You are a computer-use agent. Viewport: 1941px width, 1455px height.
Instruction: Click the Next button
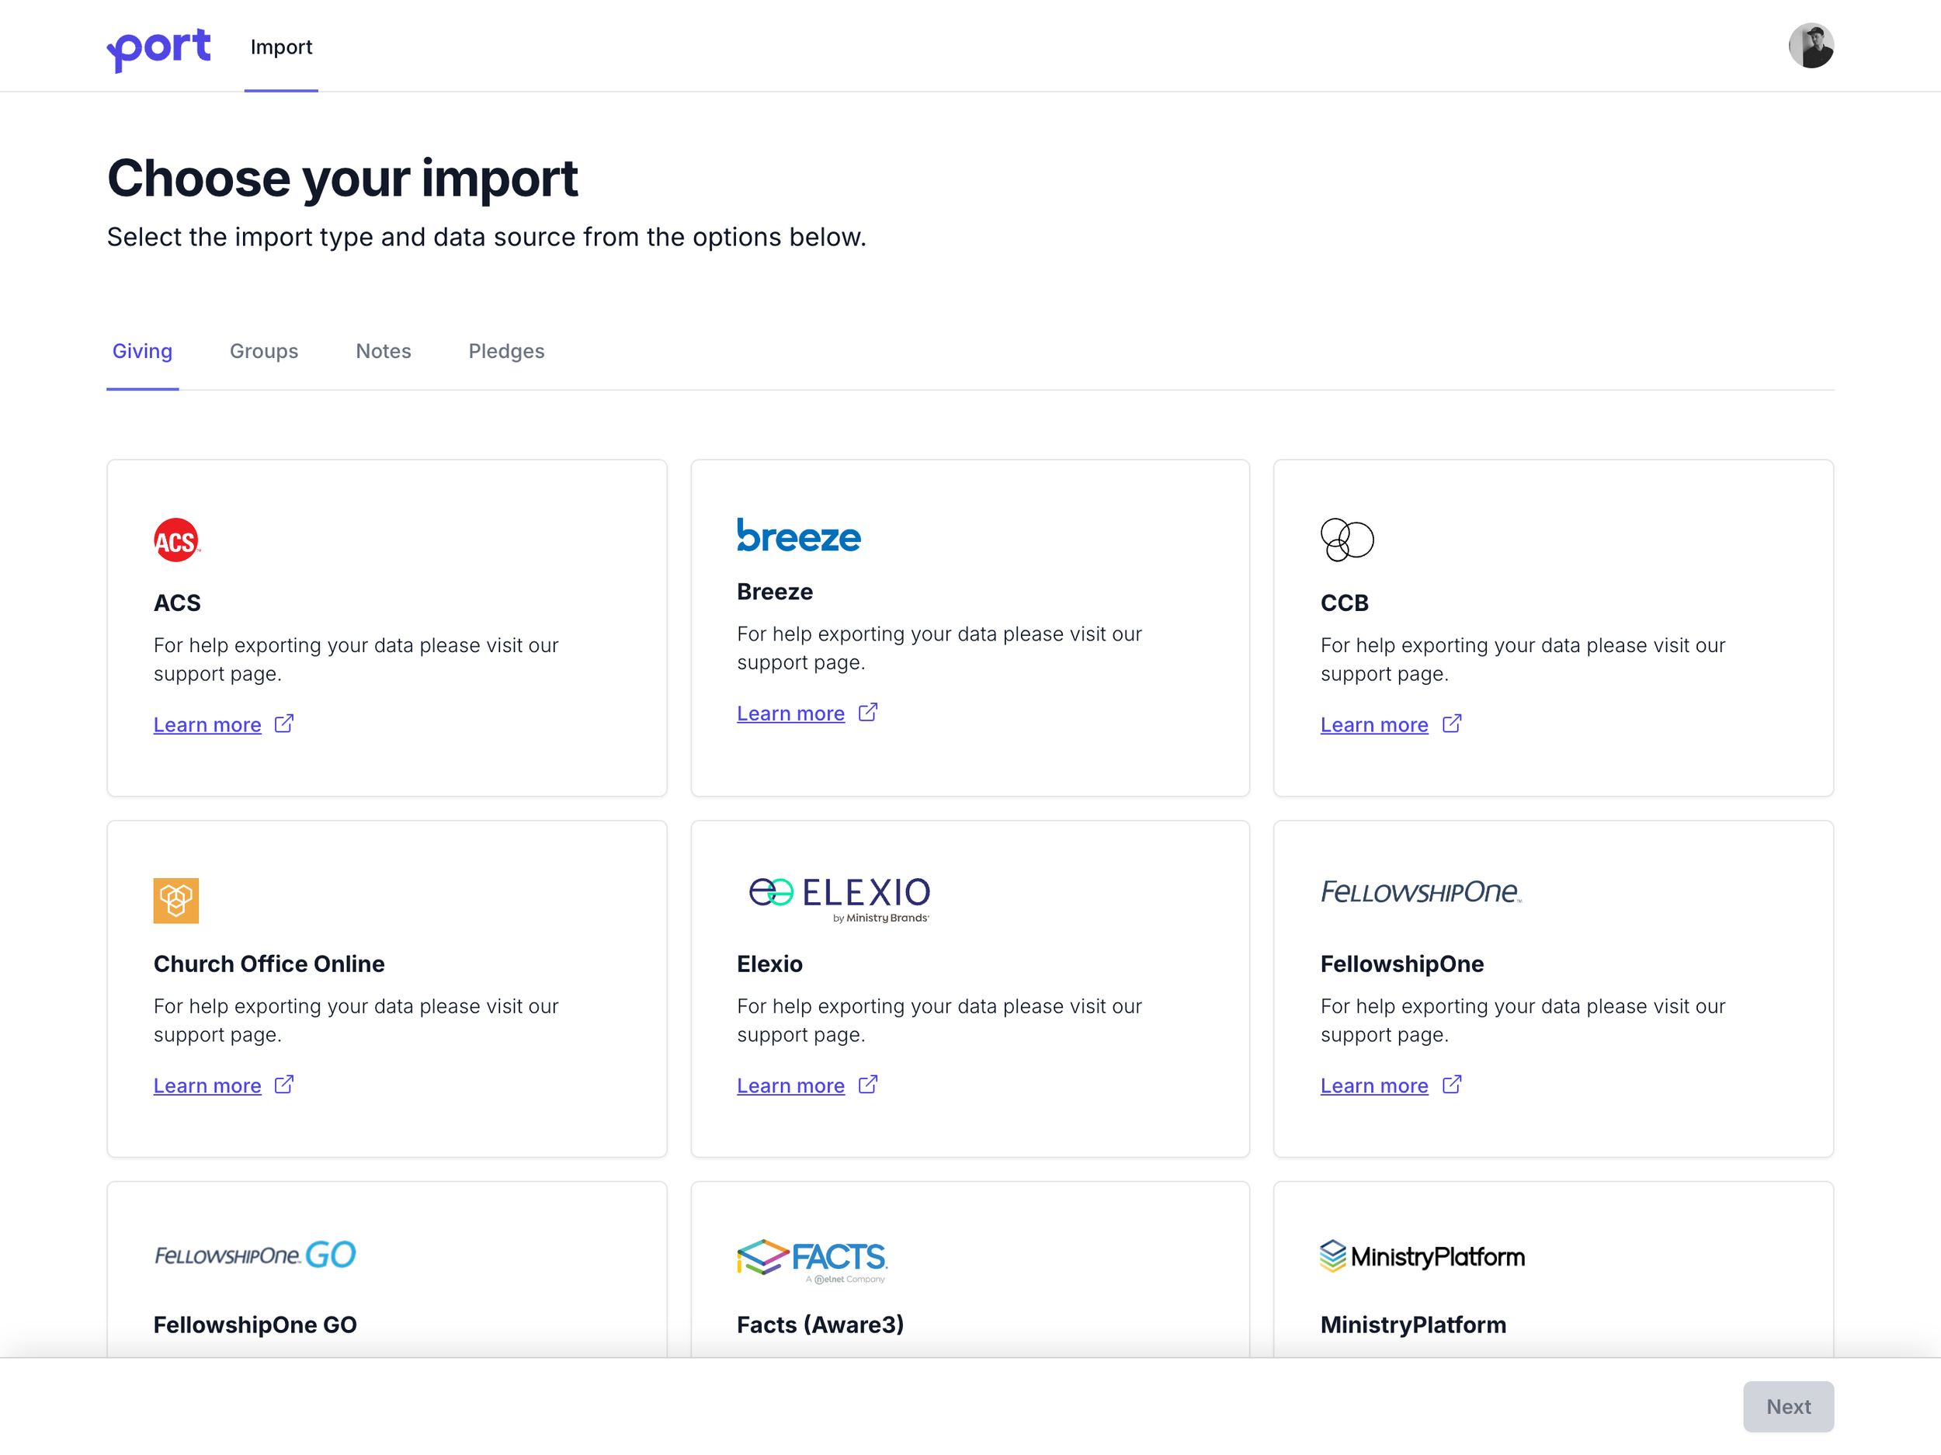click(1787, 1407)
